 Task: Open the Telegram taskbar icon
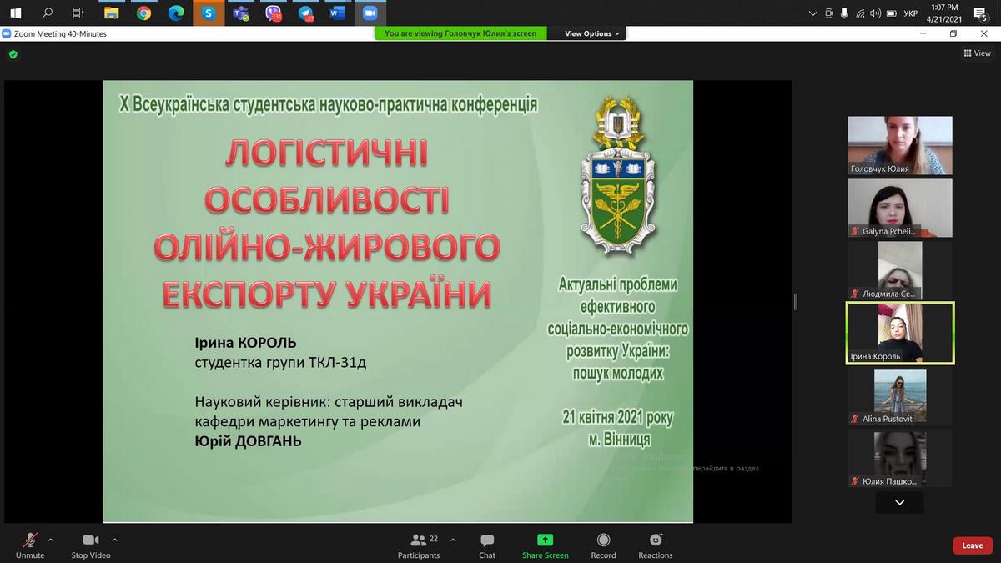[304, 13]
